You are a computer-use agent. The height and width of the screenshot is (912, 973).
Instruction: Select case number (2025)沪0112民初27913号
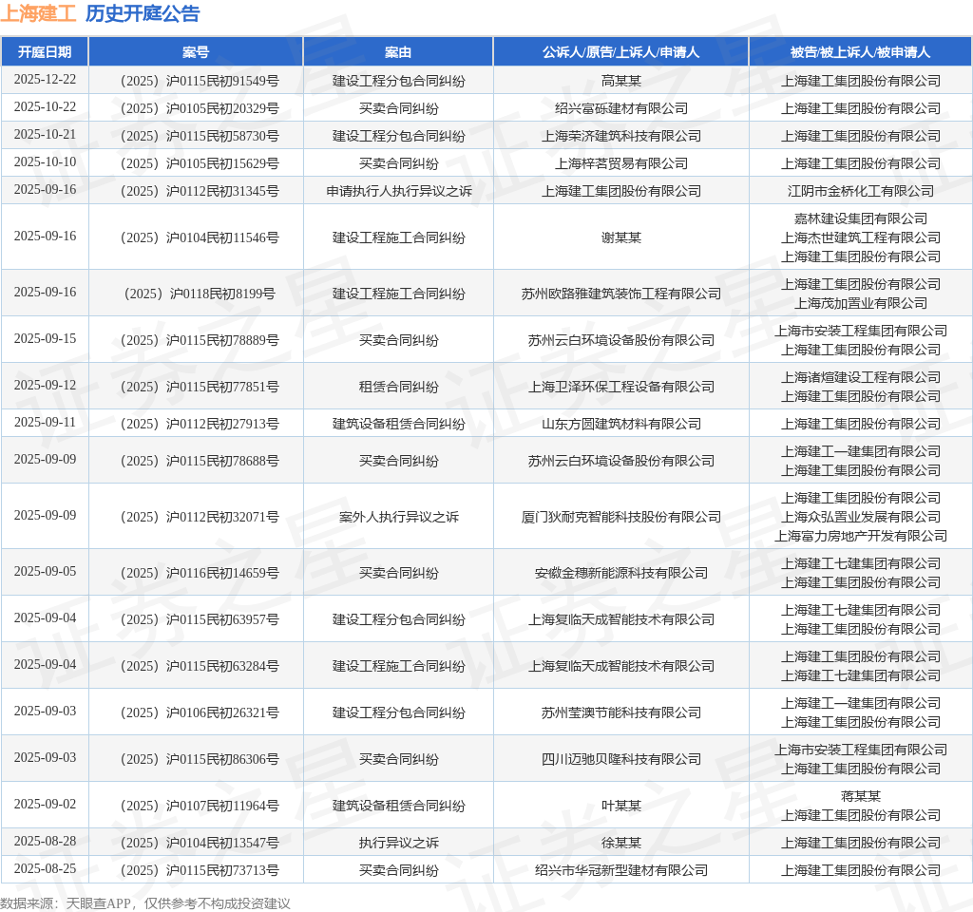(196, 424)
